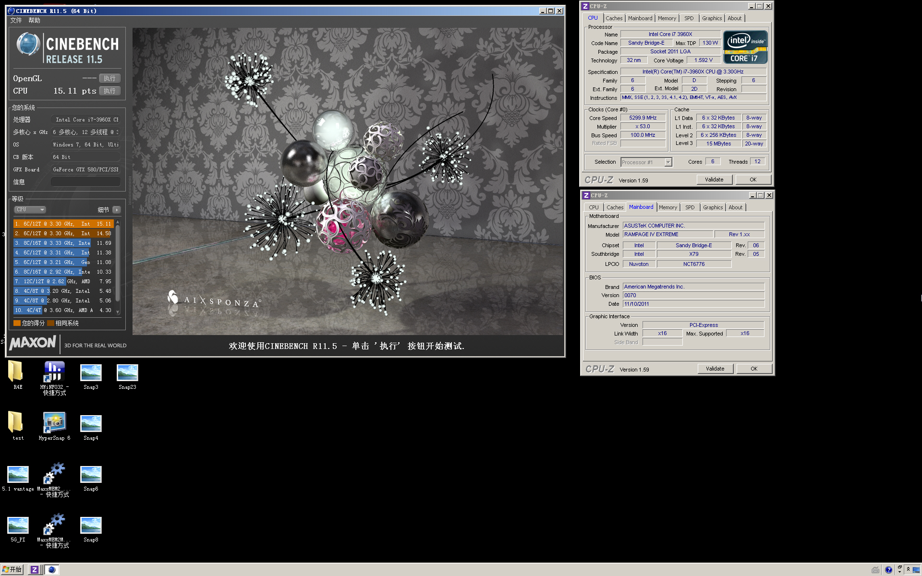
Task: Click the ranking list scrollbar thumb
Action: (118, 264)
